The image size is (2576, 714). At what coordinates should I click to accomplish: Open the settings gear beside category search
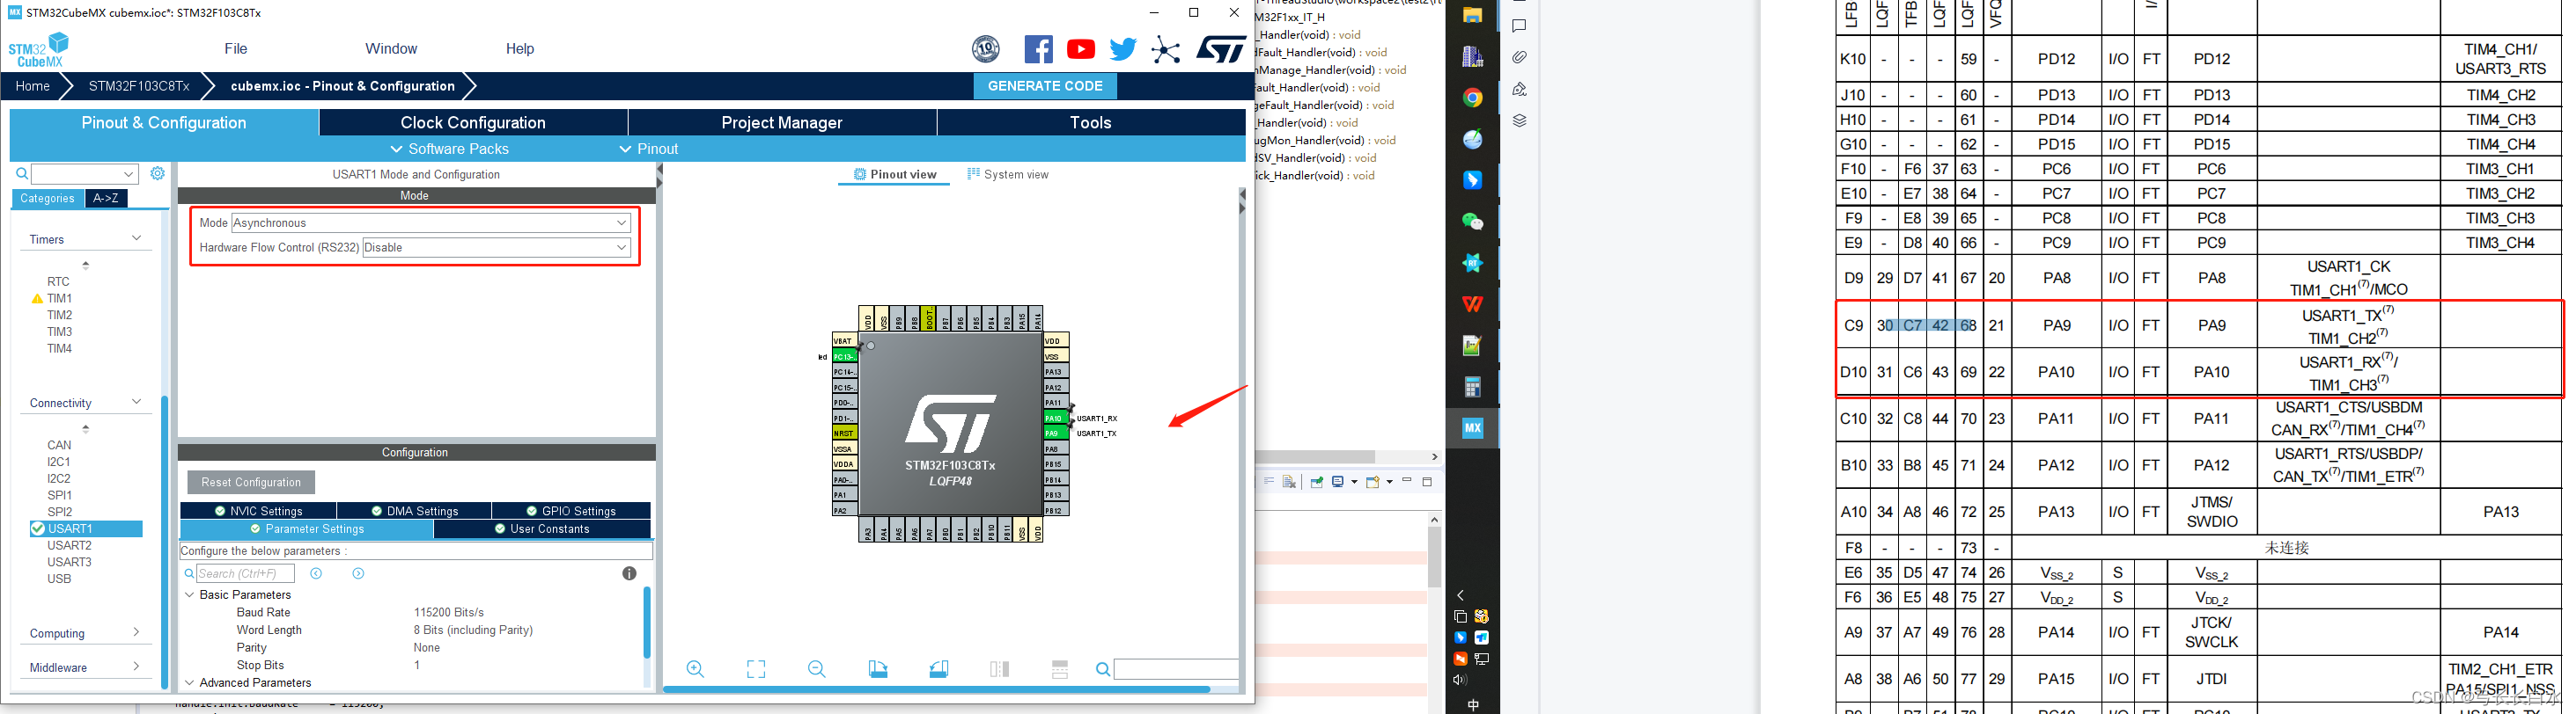pos(158,172)
